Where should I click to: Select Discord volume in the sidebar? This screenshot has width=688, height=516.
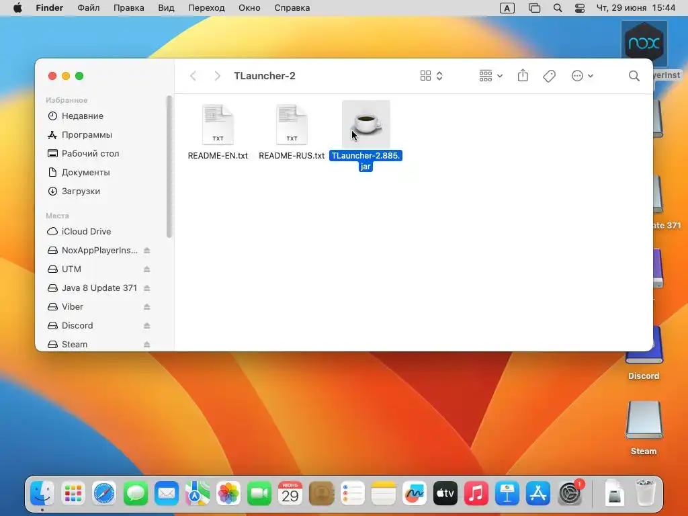77,326
